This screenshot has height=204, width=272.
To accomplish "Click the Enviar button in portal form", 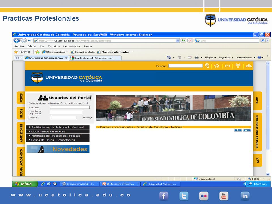I will 87,118.
